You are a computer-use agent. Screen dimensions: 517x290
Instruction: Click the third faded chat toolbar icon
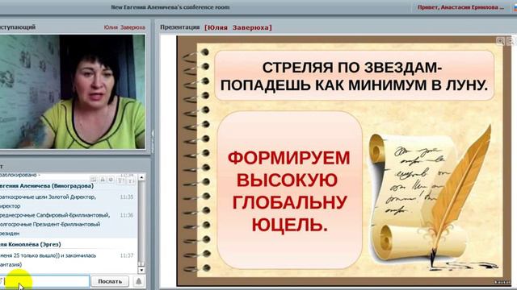111,180
